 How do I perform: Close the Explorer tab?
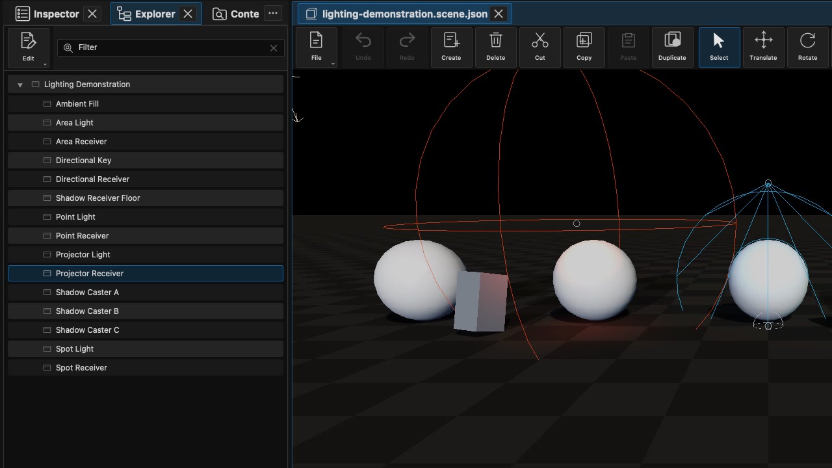(188, 14)
